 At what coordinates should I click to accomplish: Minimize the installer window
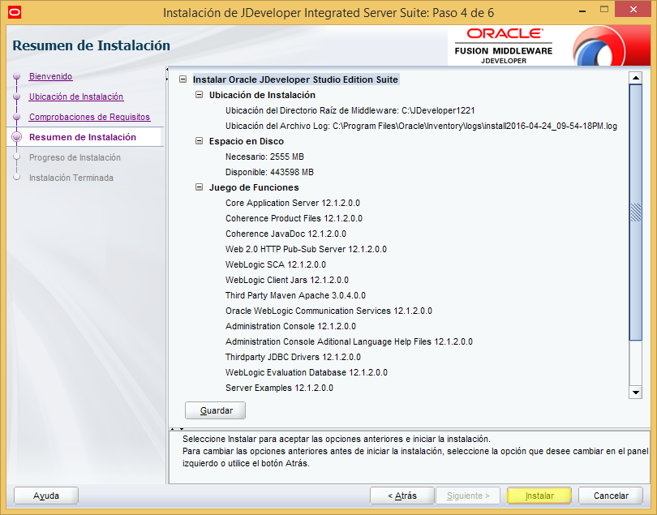pos(582,11)
